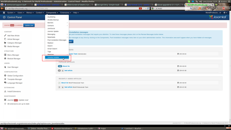Image resolution: width=231 pixels, height=130 pixels.
Task: Click the RSS feed icon in the Firefox toolbar
Action: (x=199, y=9)
